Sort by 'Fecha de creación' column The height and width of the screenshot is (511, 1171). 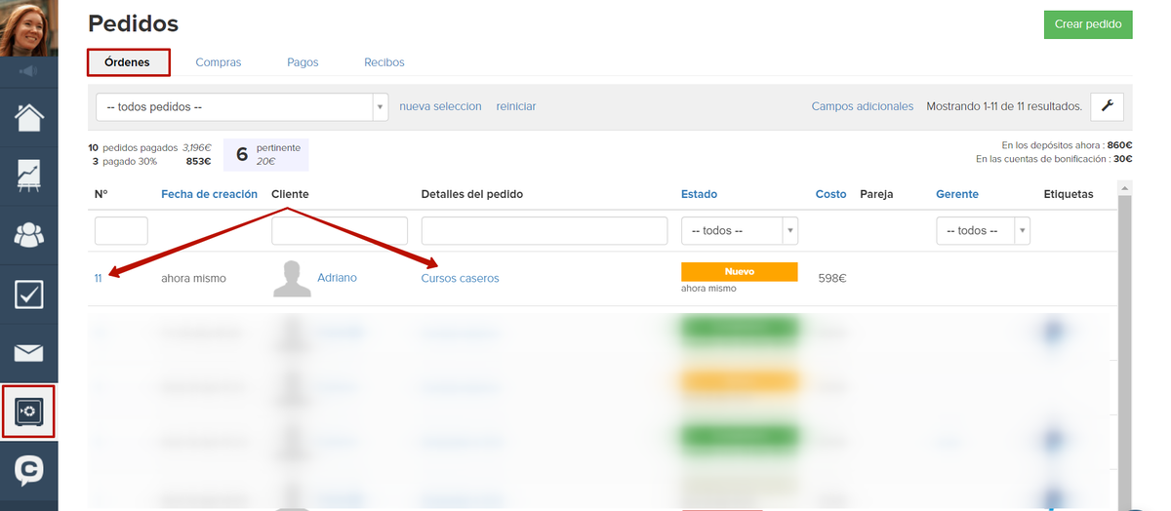click(209, 194)
